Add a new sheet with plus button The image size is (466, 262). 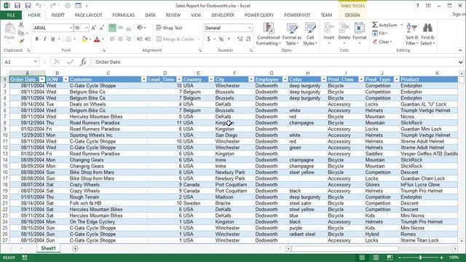click(75, 248)
